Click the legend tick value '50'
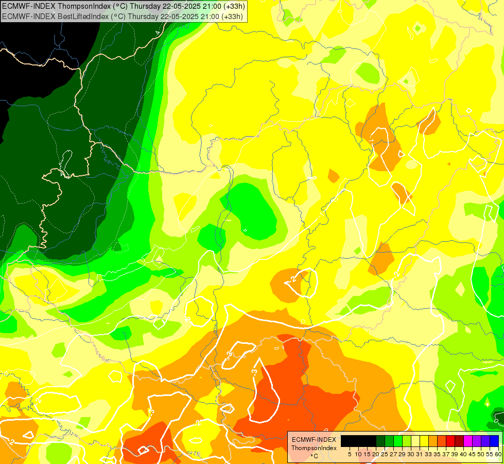 click(481, 454)
